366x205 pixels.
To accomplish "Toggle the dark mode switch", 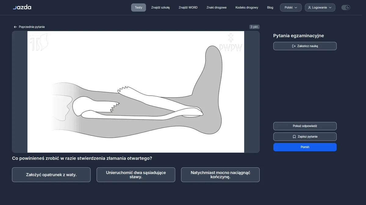I will tap(346, 8).
